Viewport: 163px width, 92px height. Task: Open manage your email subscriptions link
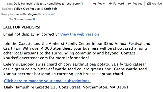(x=47, y=81)
